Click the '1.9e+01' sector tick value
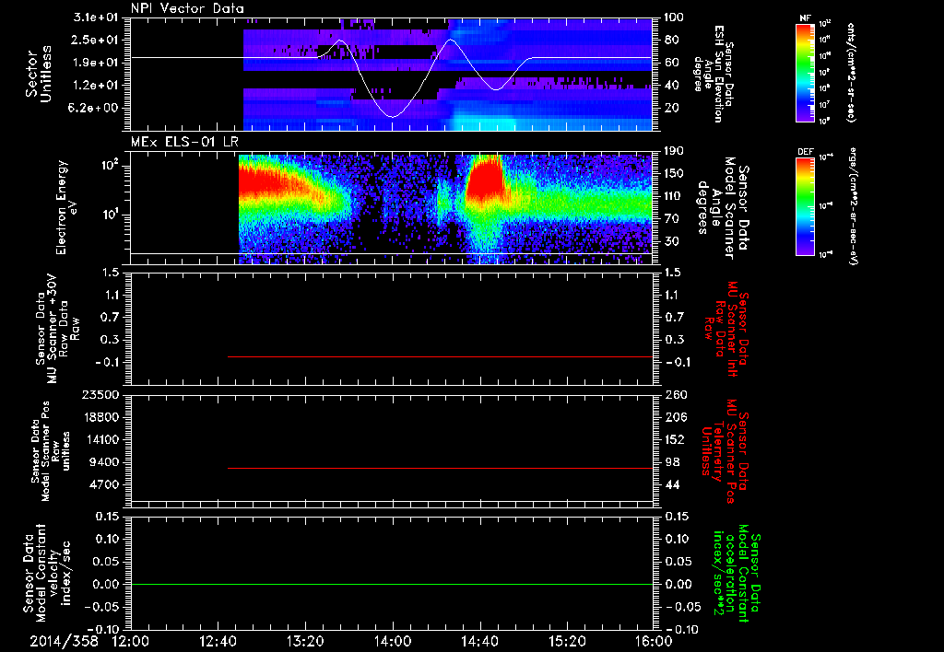 pos(96,63)
